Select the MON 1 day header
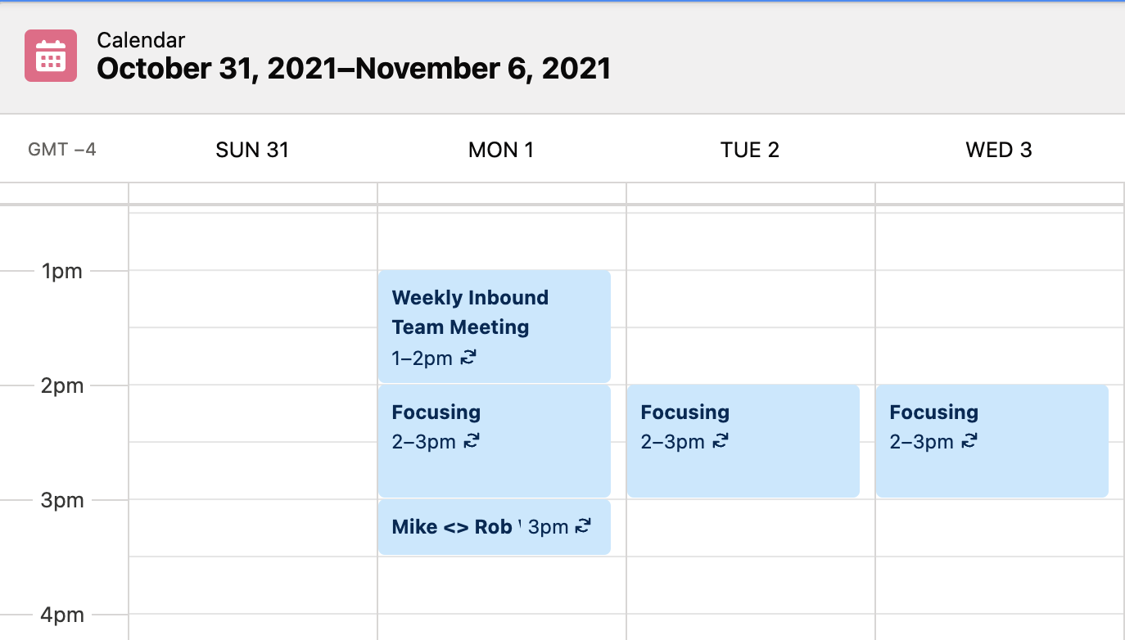Image resolution: width=1125 pixels, height=640 pixels. pos(501,150)
